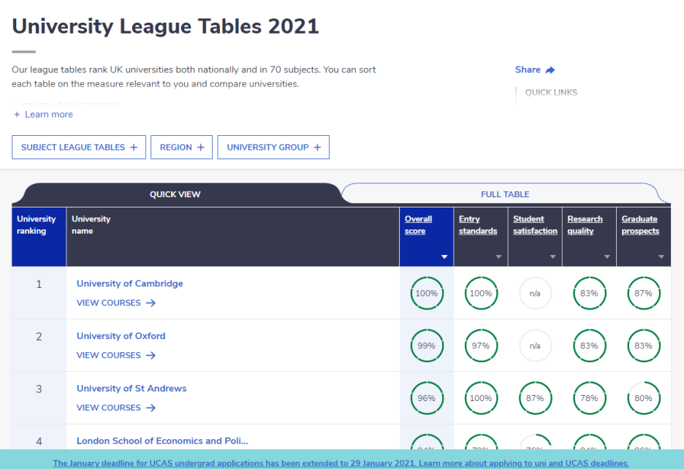The image size is (684, 469).
Task: Click St Andrews' 80% graduate prospects circle
Action: [643, 399]
